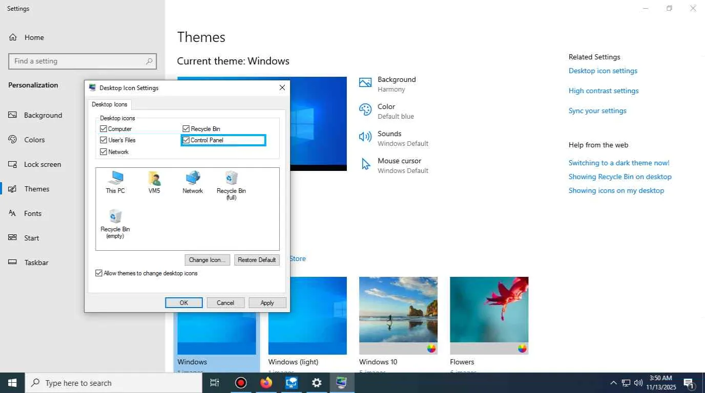
Task: Switch to the Desktop Icons tab
Action: 110,104
